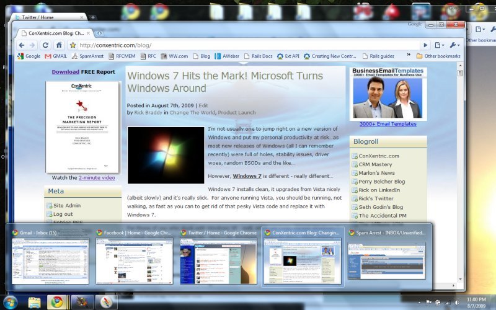496x310 pixels.
Task: Bookmark this page with the star icon
Action: click(73, 45)
